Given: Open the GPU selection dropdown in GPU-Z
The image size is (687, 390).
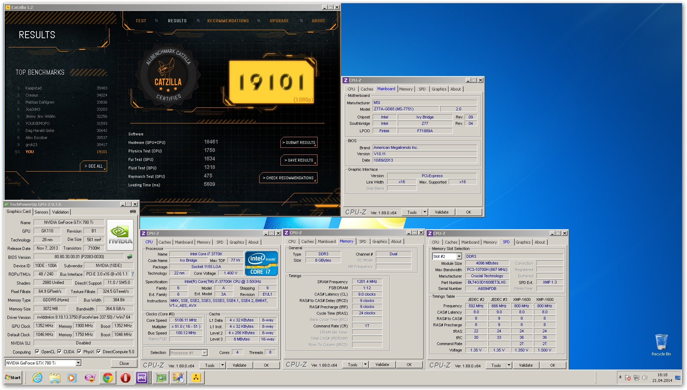Looking at the screenshot, I should point(78,363).
